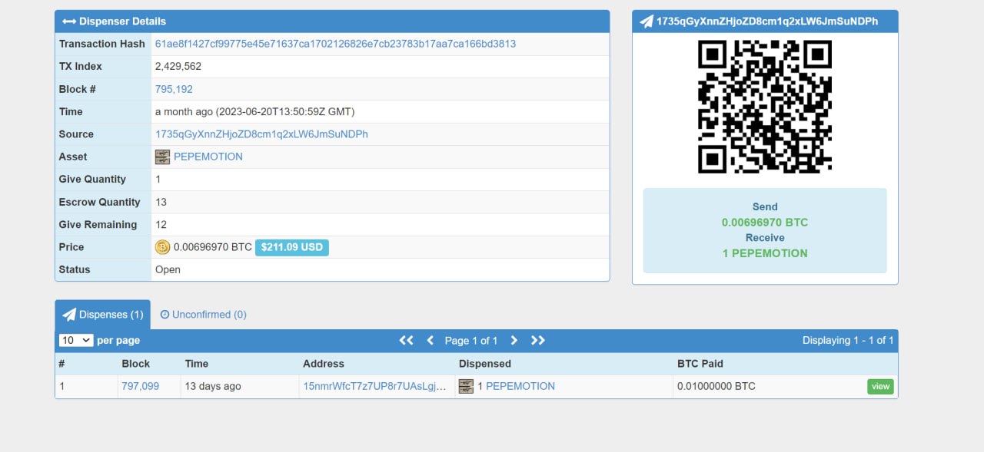
Task: Click the 'Displaying 1 - 1 of 1' text
Action: click(848, 340)
